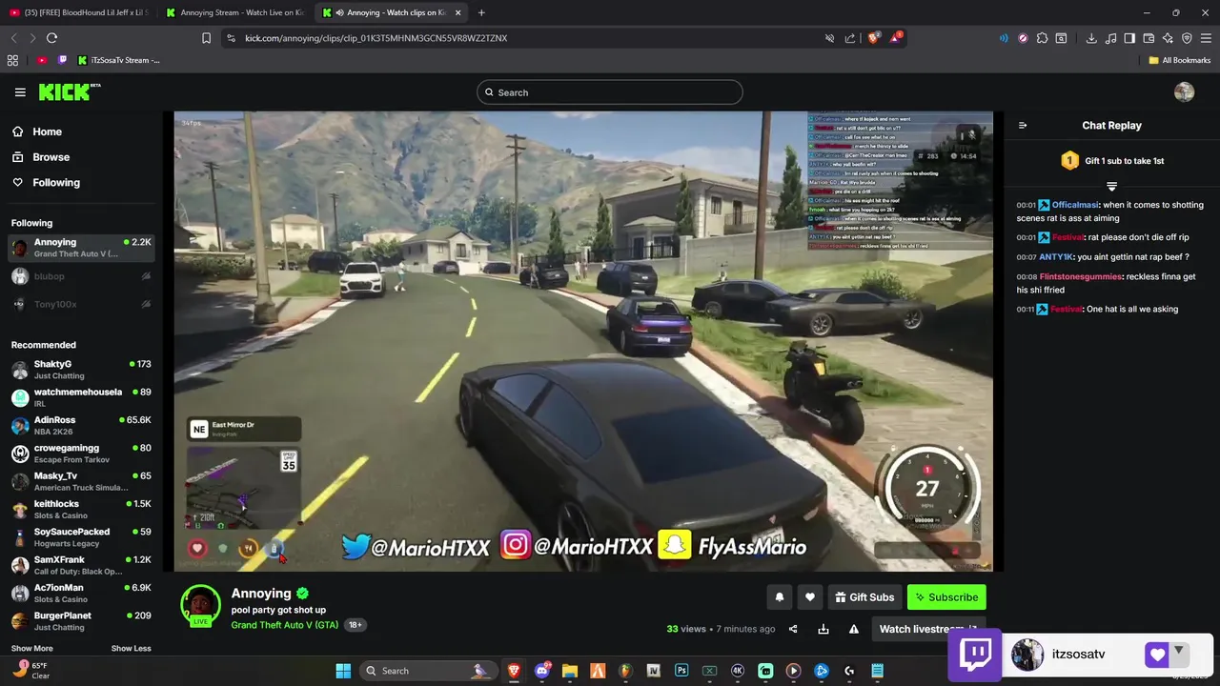Click the browser address bar URL
This screenshot has width=1220, height=686.
[x=376, y=38]
